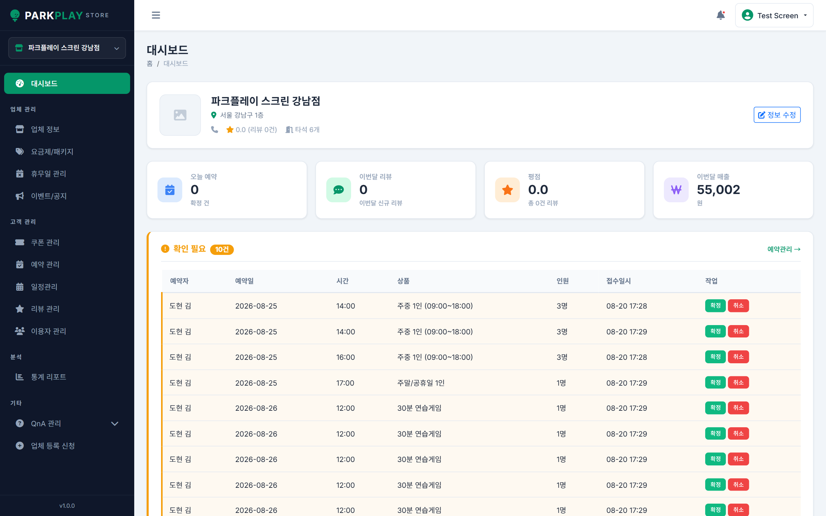
Task: Open the Test Screen user dropdown
Action: tap(774, 15)
